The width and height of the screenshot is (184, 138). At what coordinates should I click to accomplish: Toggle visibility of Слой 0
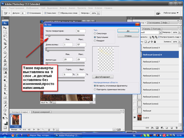pos(135,117)
